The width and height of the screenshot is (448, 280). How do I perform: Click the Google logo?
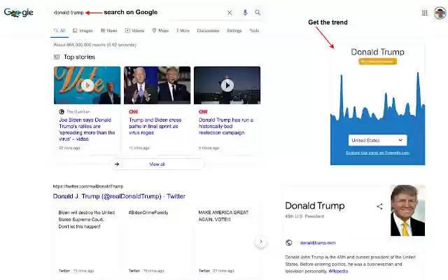pos(19,13)
